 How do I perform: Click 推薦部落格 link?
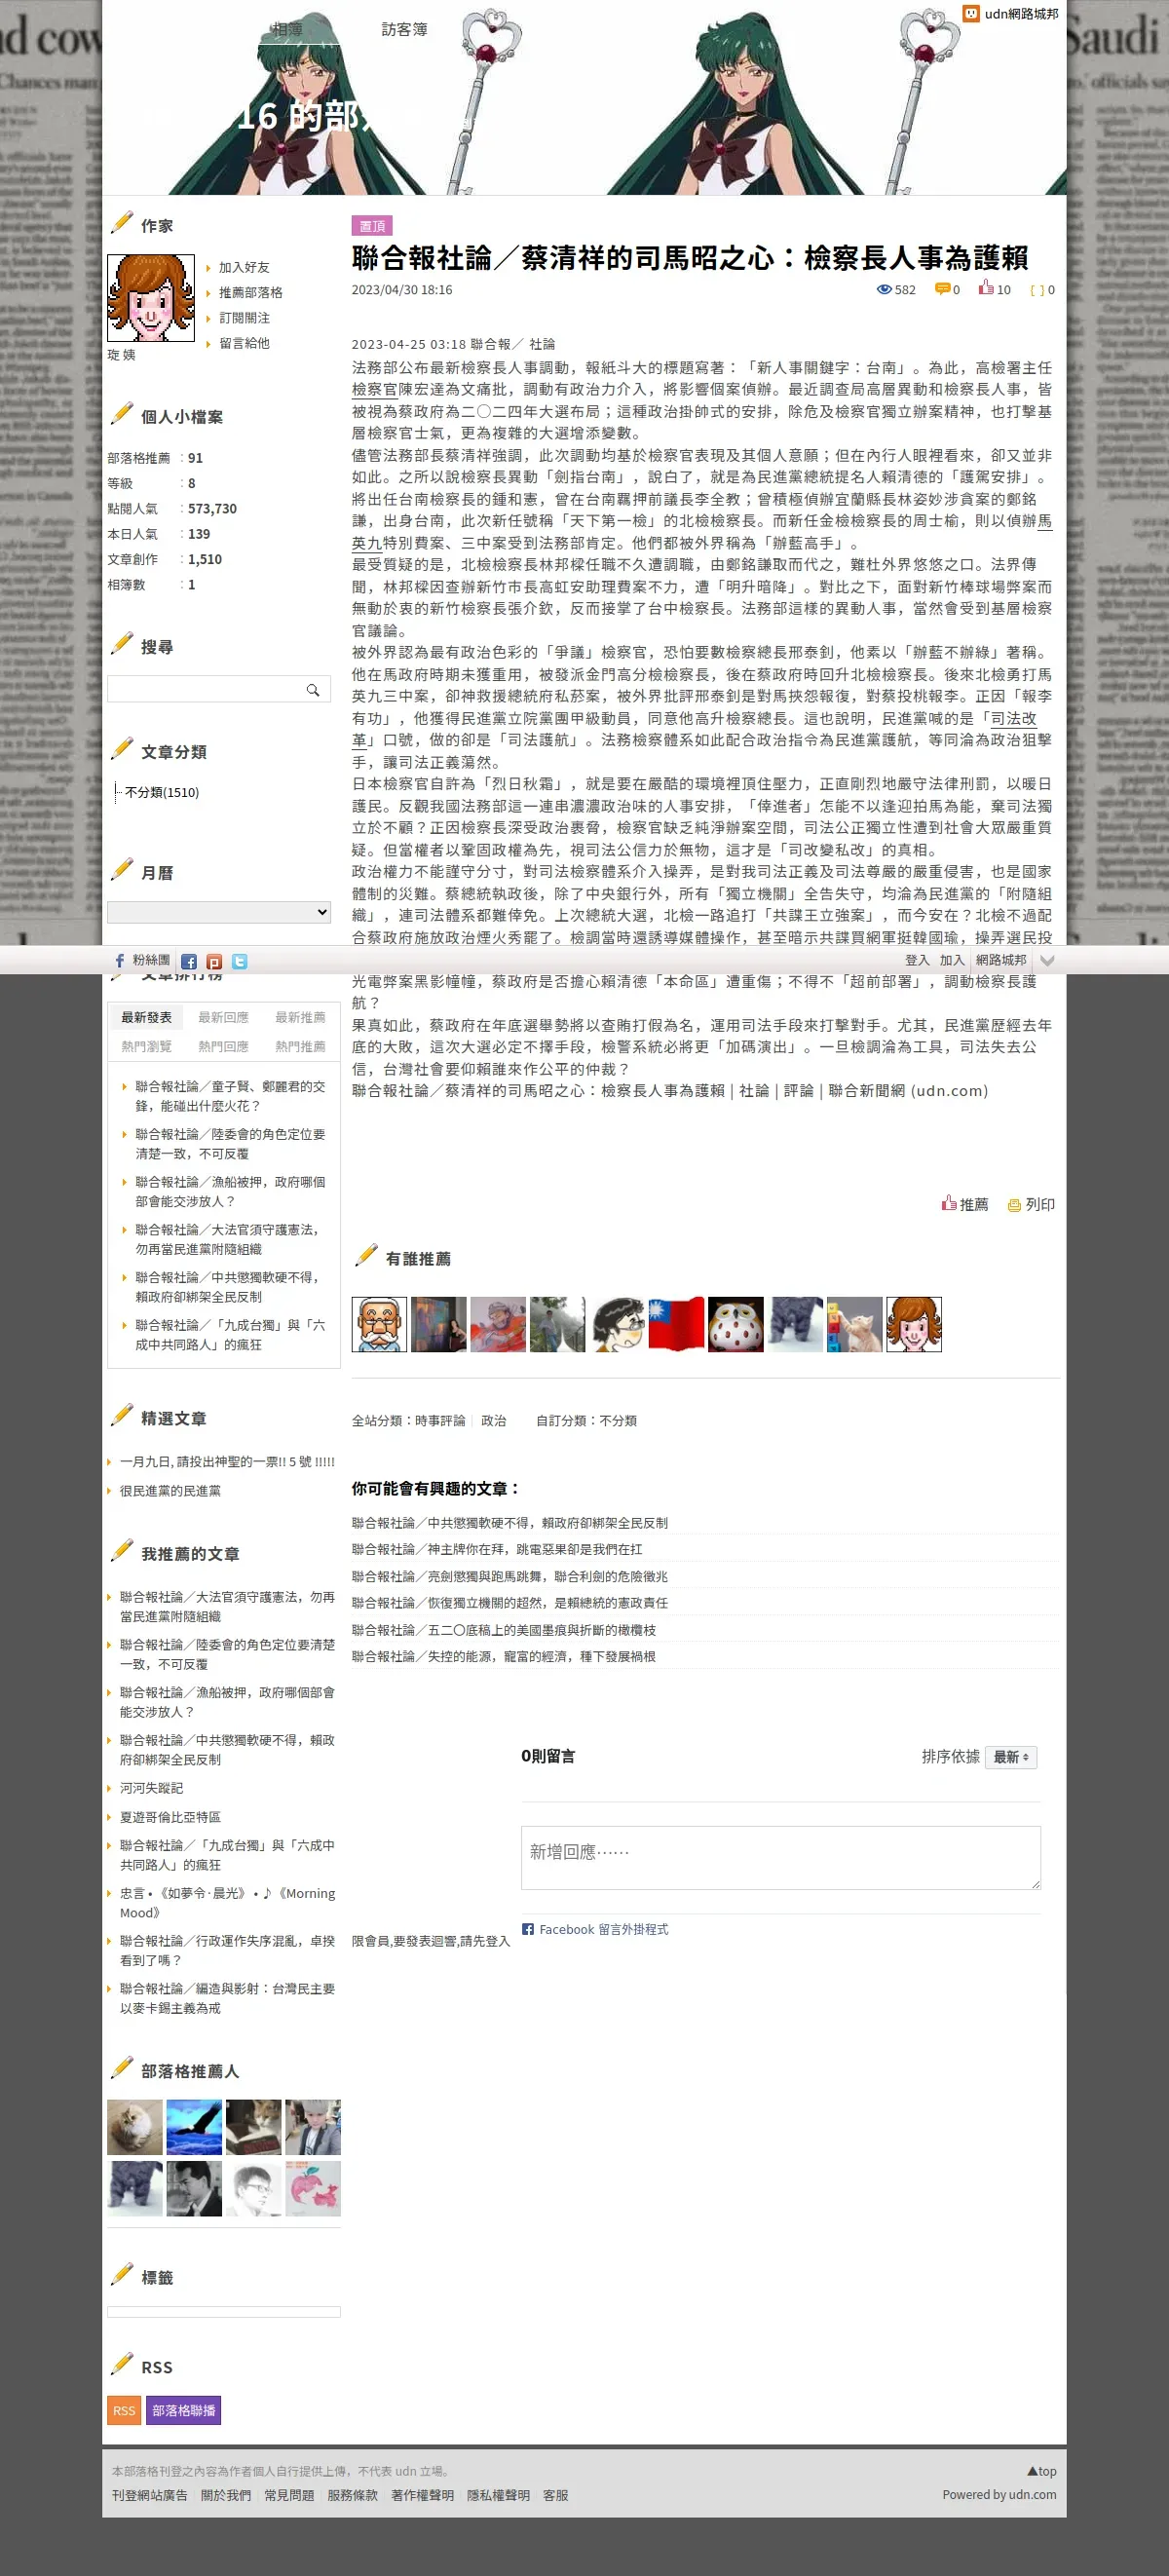click(x=251, y=292)
